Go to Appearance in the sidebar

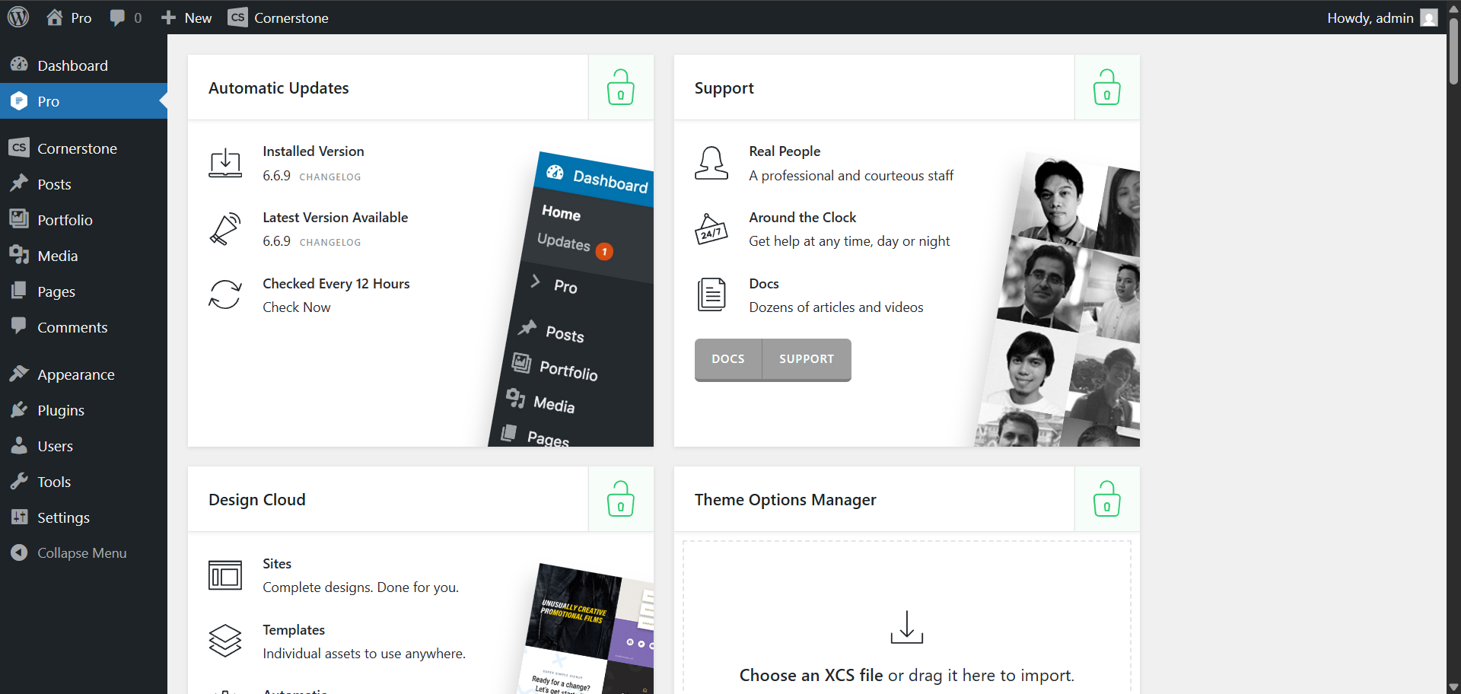pos(75,374)
